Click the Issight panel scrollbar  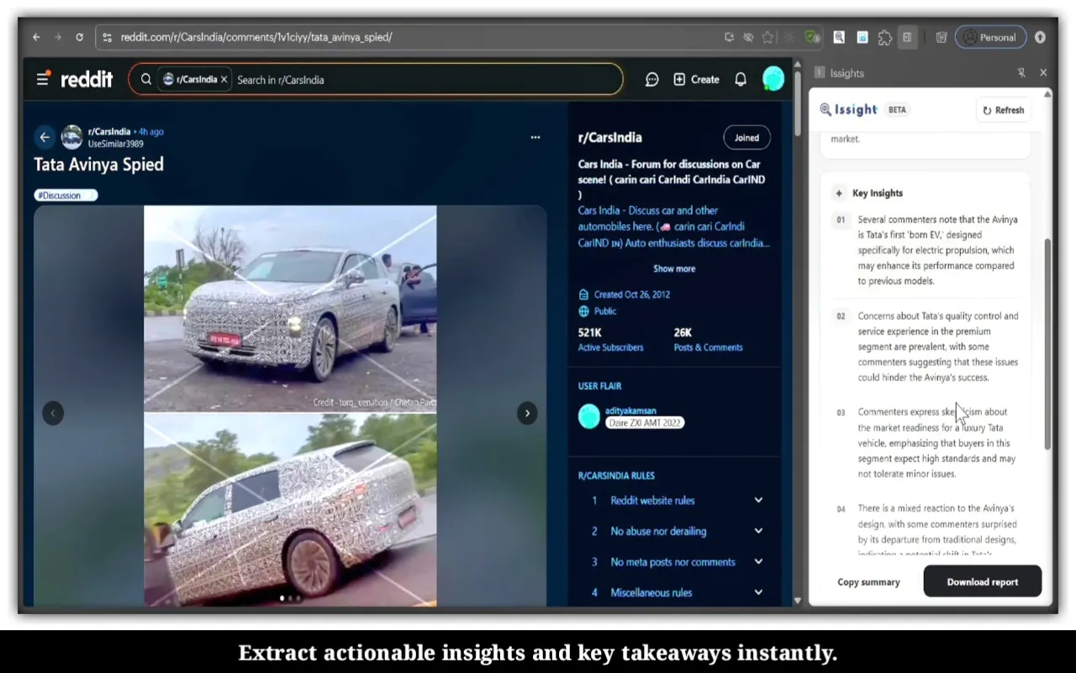[x=1047, y=343]
